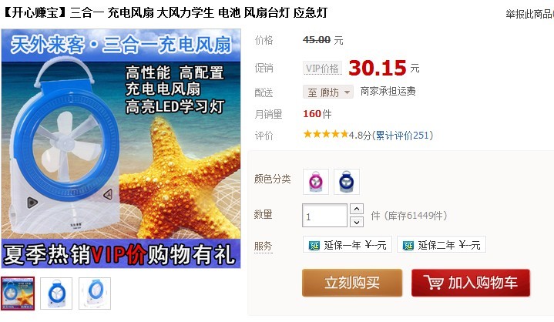
Task: Increase quantity with the up arrow
Action: click(x=357, y=209)
